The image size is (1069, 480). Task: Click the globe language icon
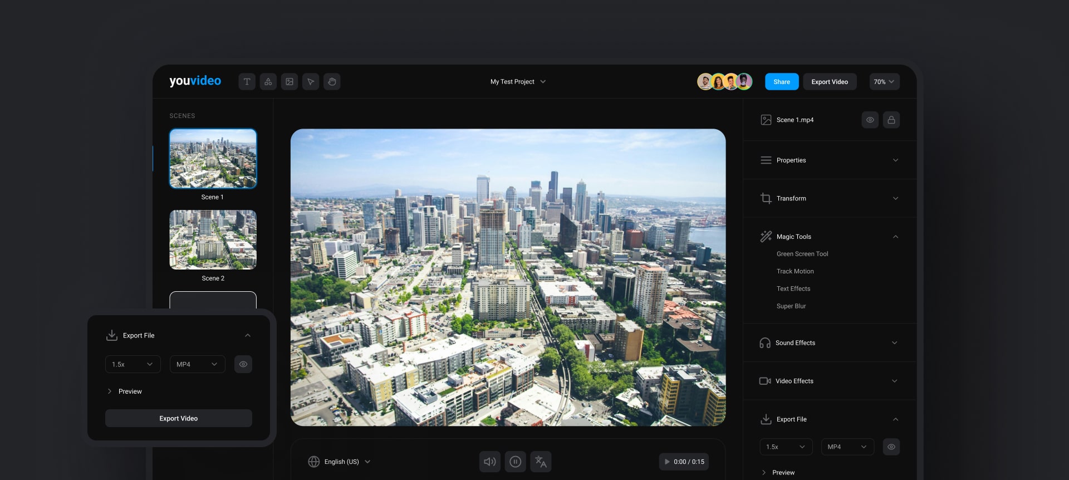point(314,462)
